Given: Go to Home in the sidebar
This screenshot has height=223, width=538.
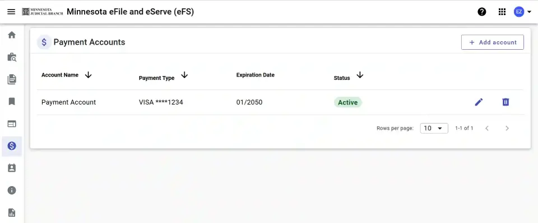Looking at the screenshot, I should (x=12, y=35).
